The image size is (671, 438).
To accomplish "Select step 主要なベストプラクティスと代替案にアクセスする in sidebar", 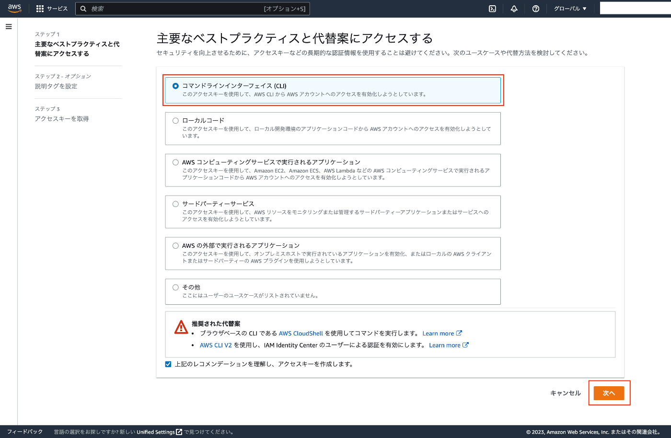I will click(x=77, y=49).
